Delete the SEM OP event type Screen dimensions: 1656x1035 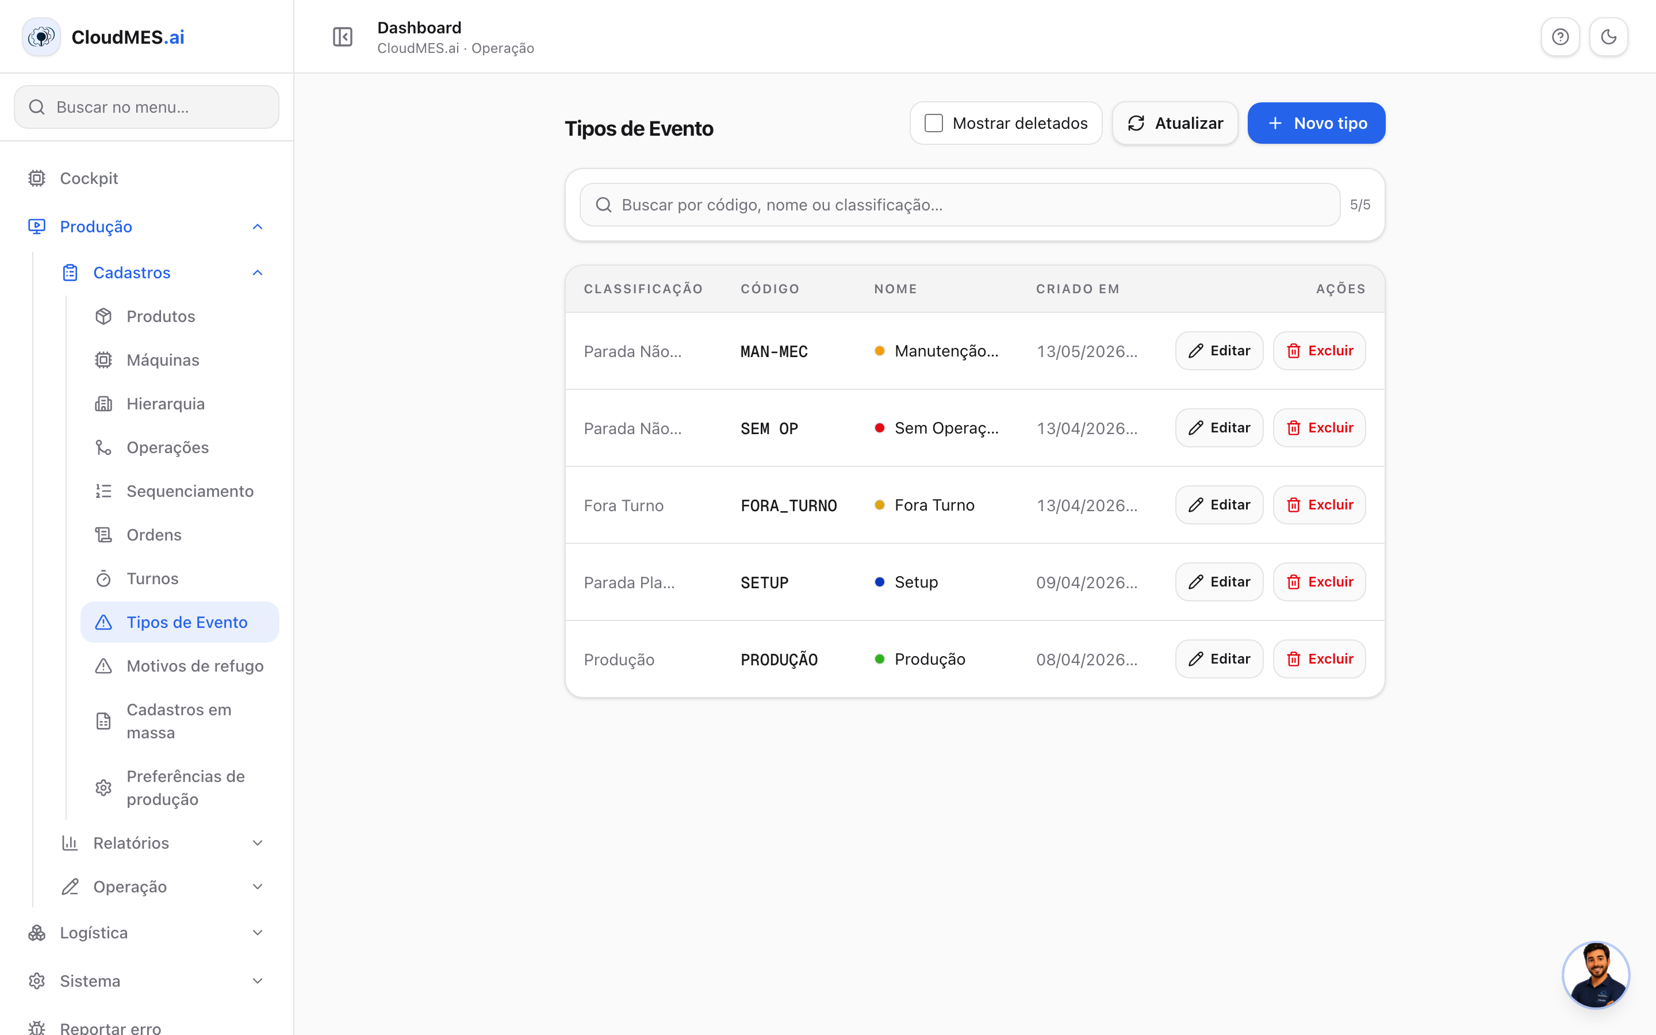(1318, 428)
